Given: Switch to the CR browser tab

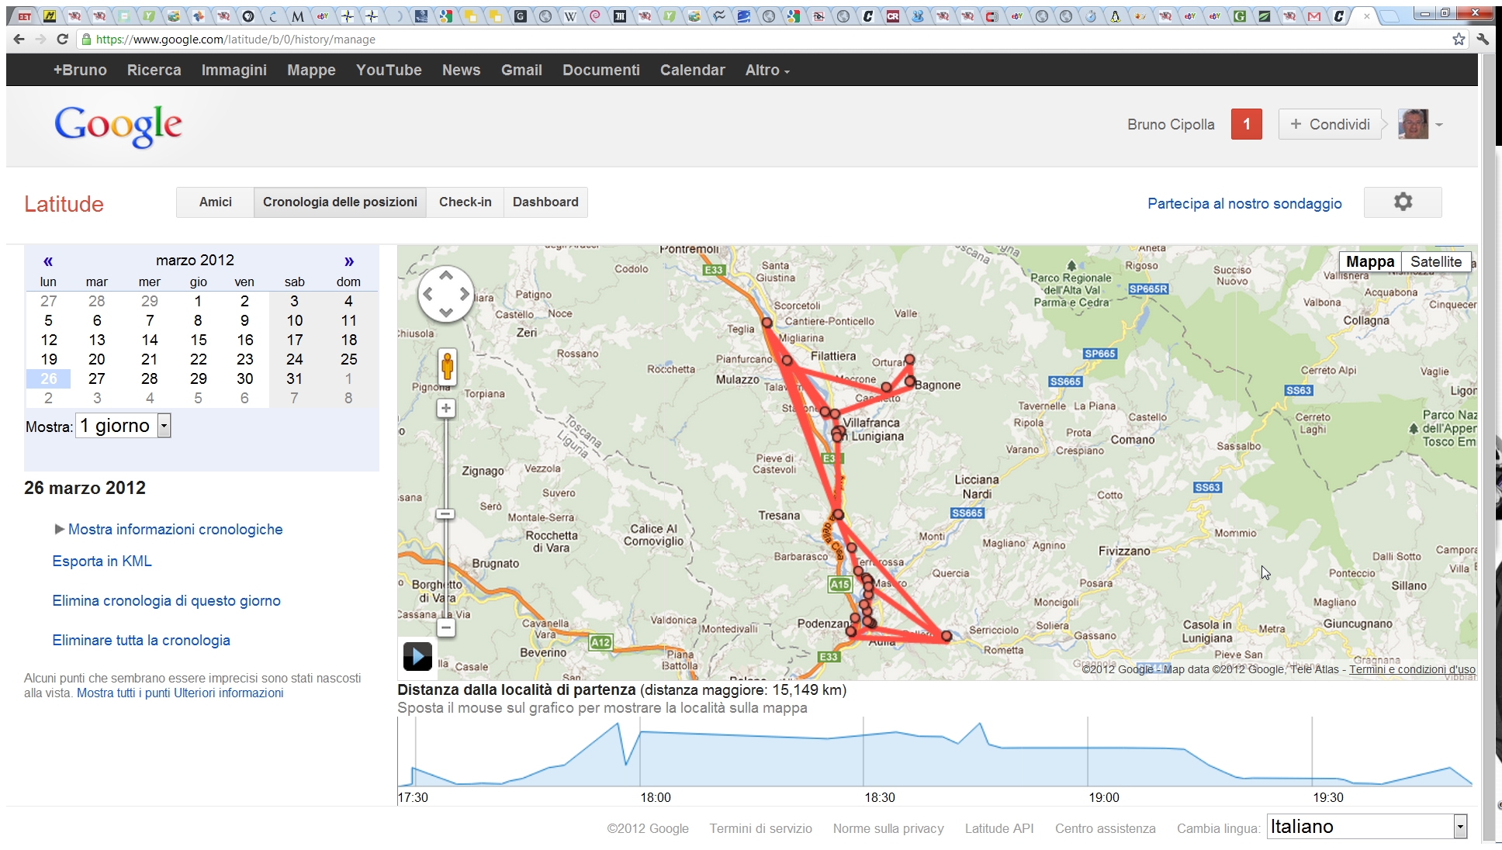Looking at the screenshot, I should (893, 16).
